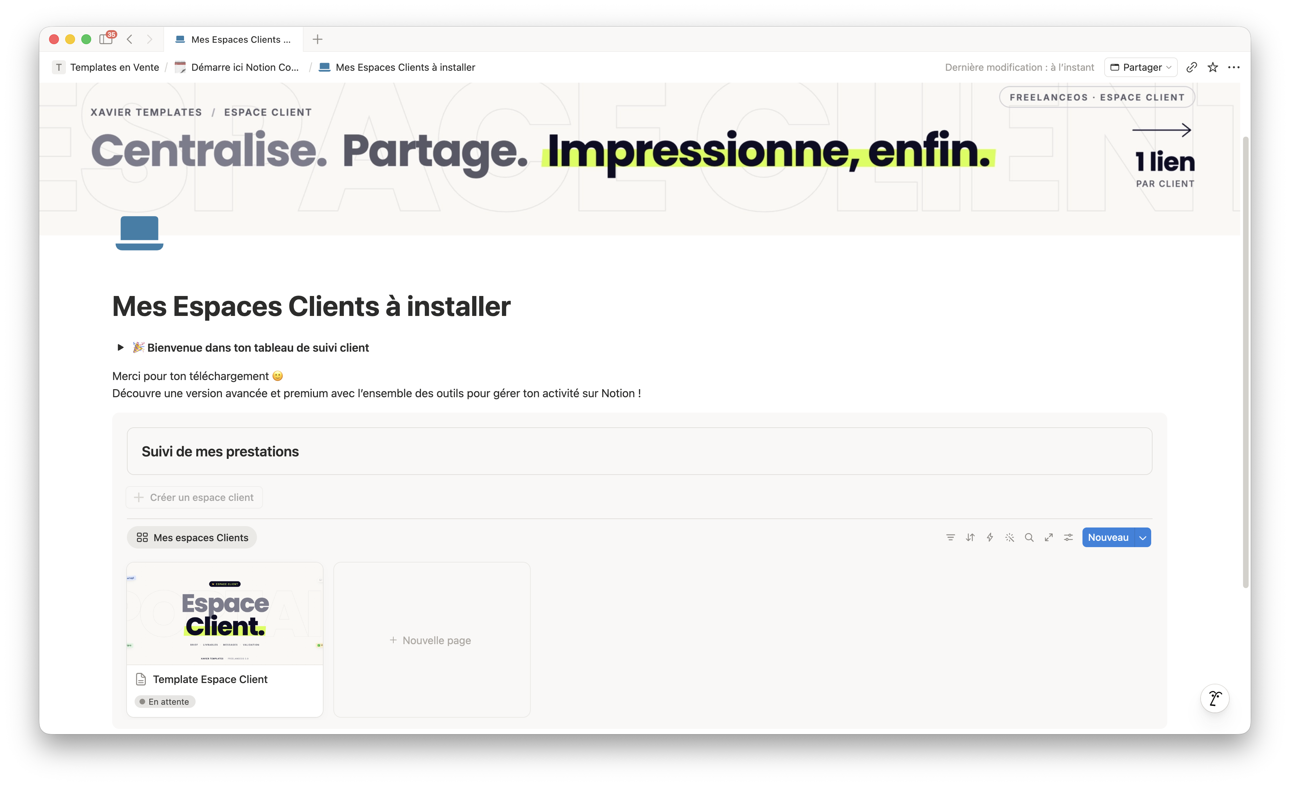Open database view settings sliders icon
Screen dimensions: 1290x786
click(x=1068, y=538)
